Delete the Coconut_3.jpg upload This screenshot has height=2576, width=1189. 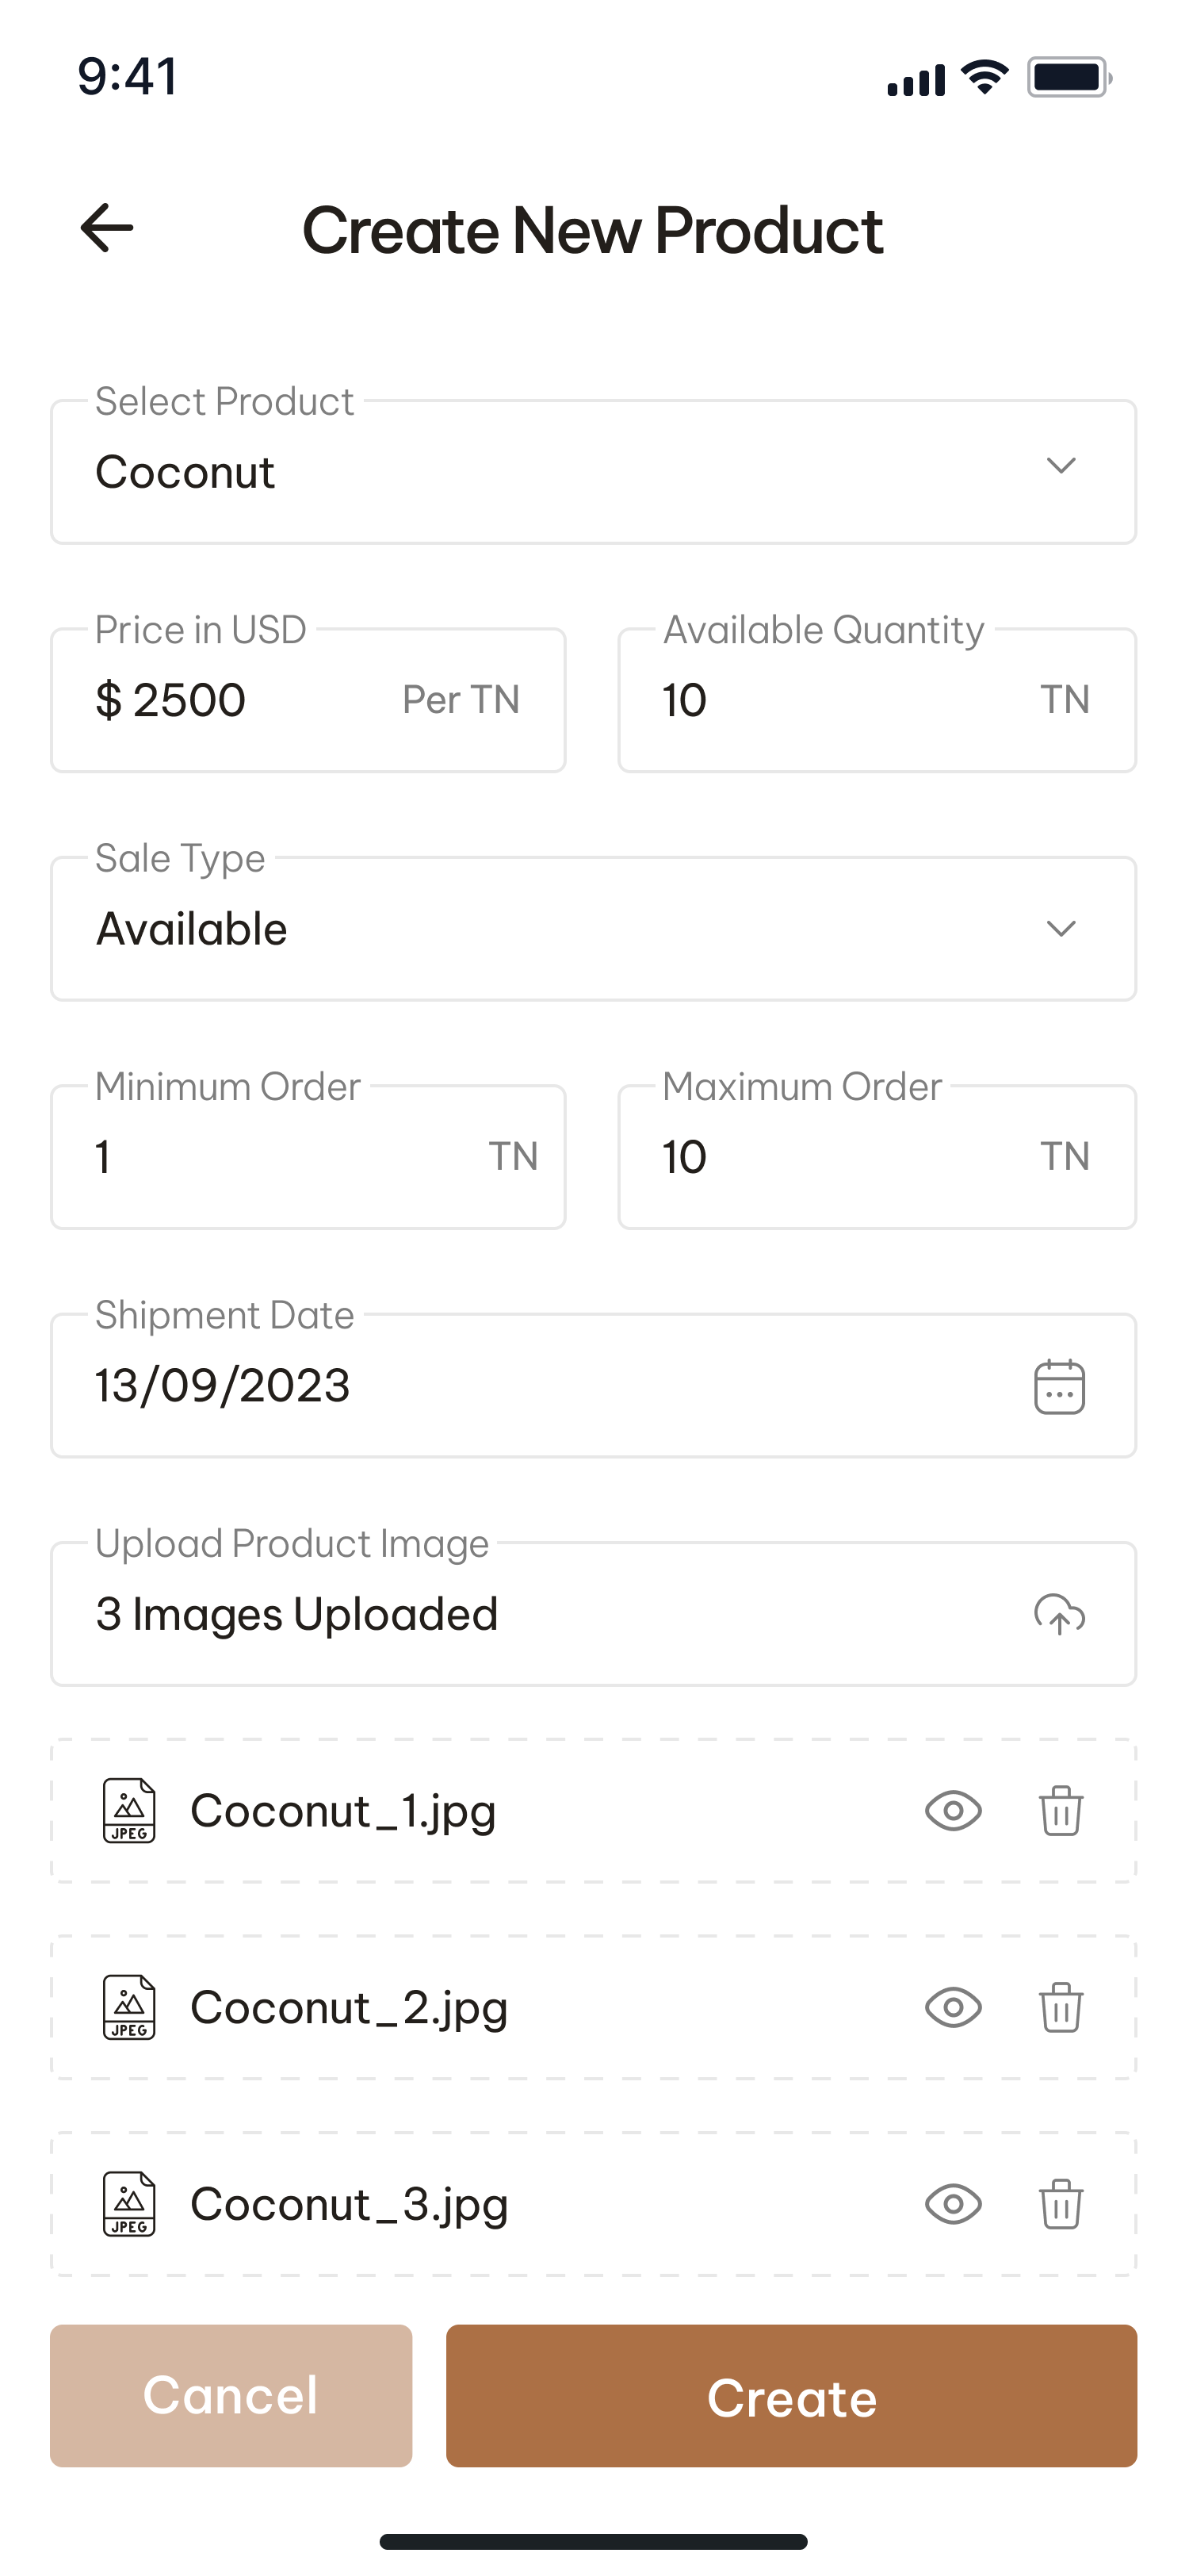(x=1060, y=2204)
